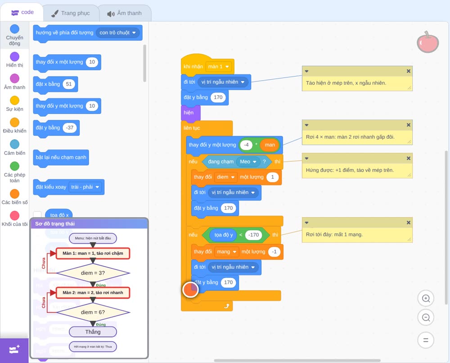Select the Điều khiển category circle
450x363 pixels.
point(15,123)
